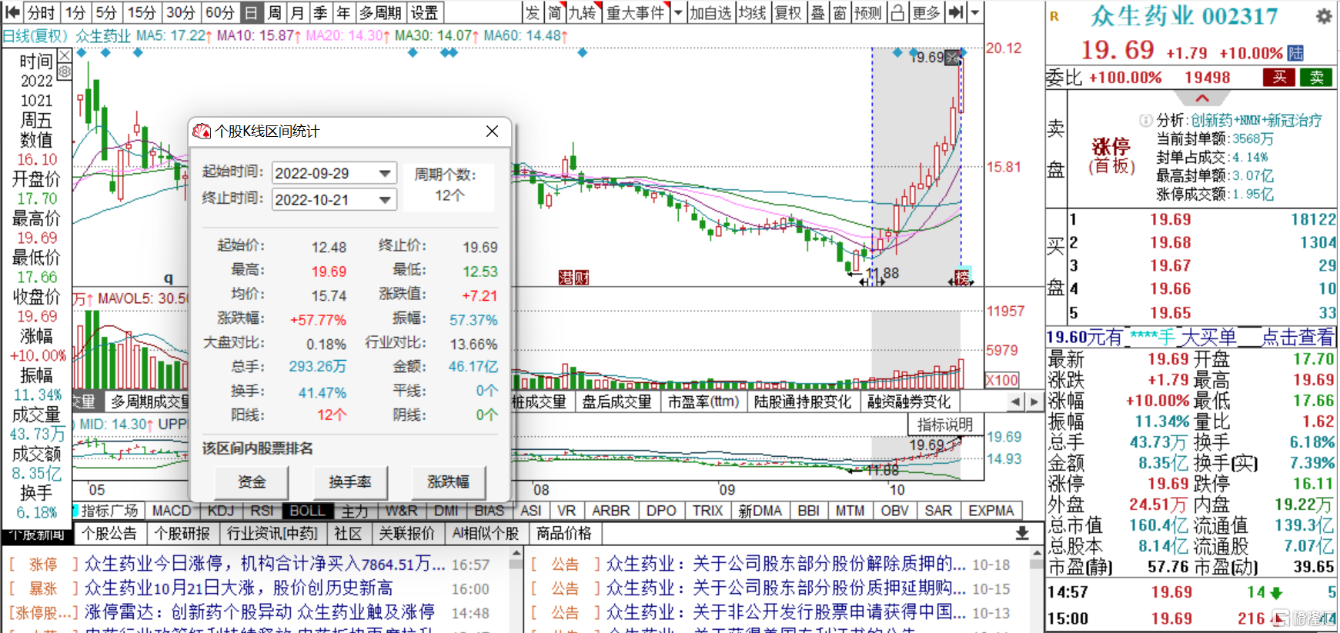Click the 简 toolbar icon
This screenshot has width=1340, height=633.
[x=555, y=12]
